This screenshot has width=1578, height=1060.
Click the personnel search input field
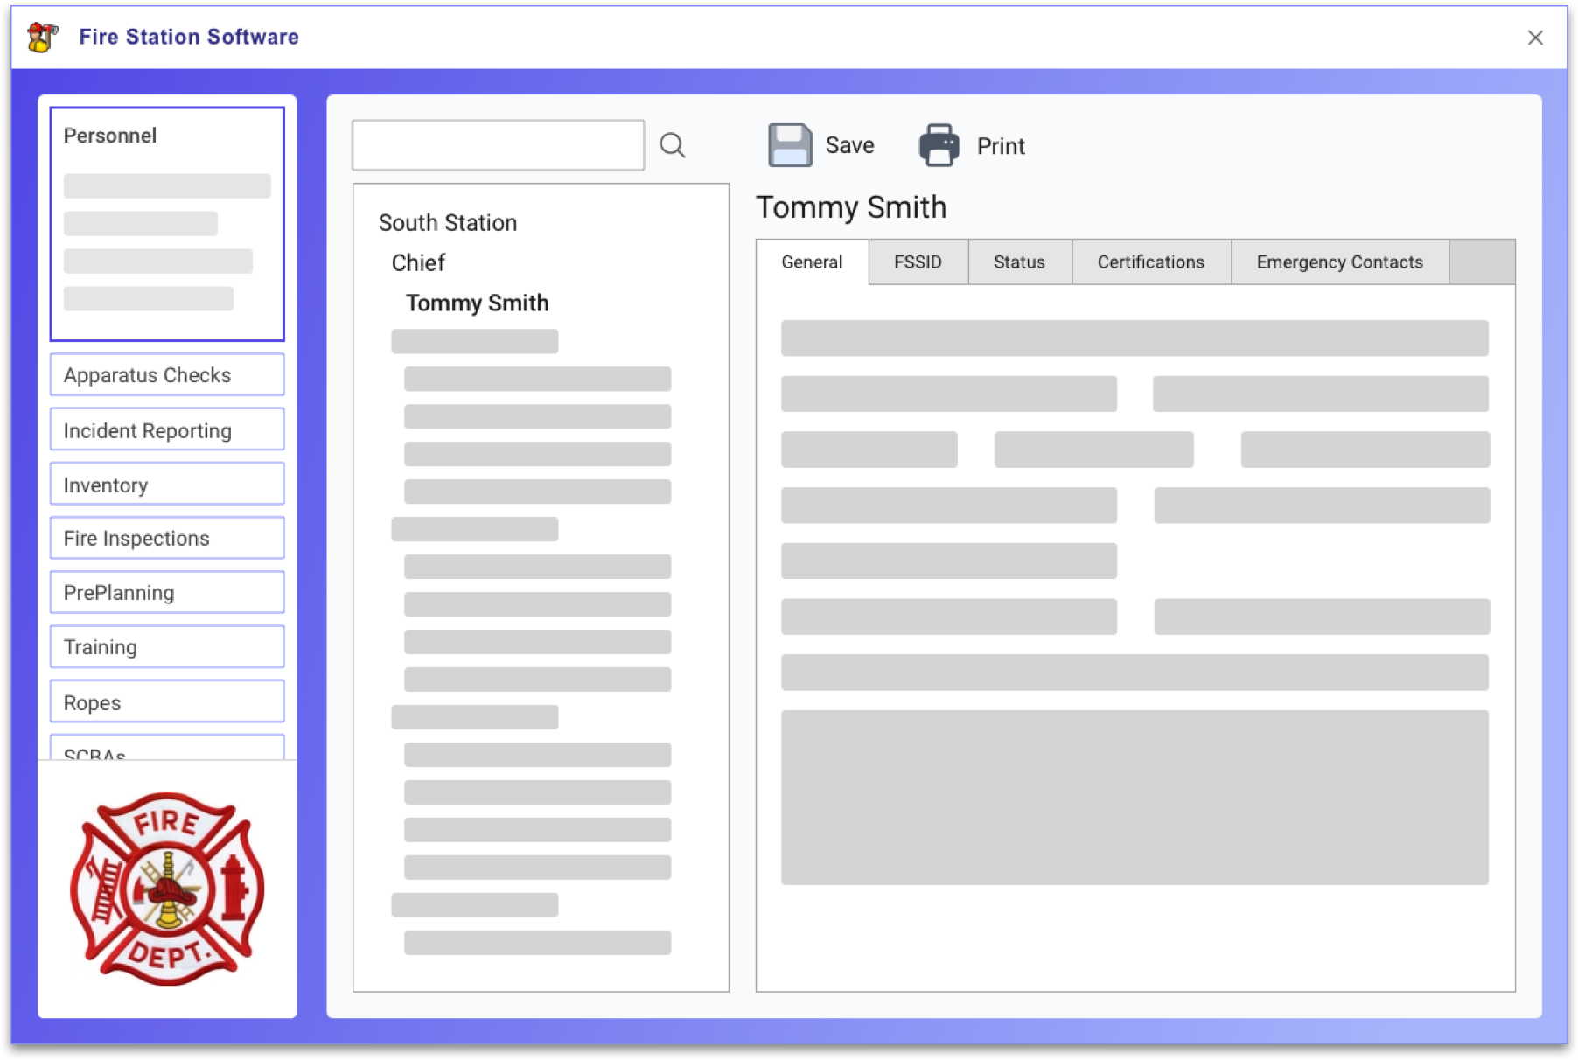pyautogui.click(x=498, y=145)
